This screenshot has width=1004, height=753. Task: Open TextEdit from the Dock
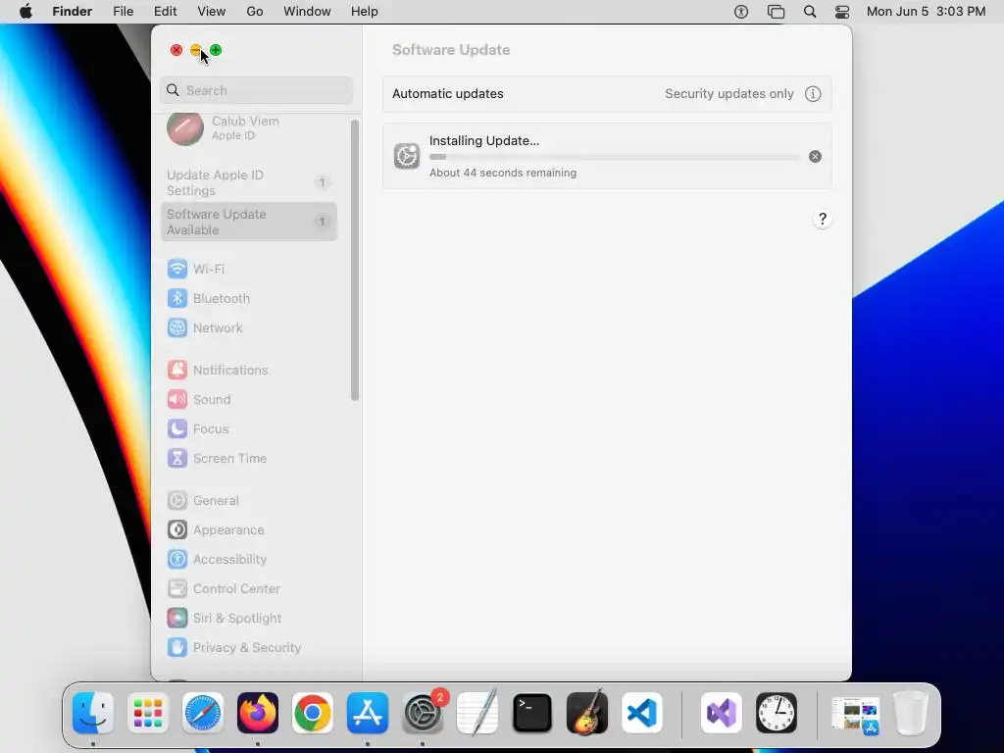477,713
